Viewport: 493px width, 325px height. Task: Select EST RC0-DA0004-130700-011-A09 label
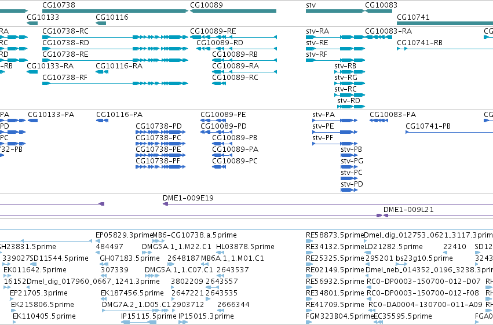click(x=425, y=304)
